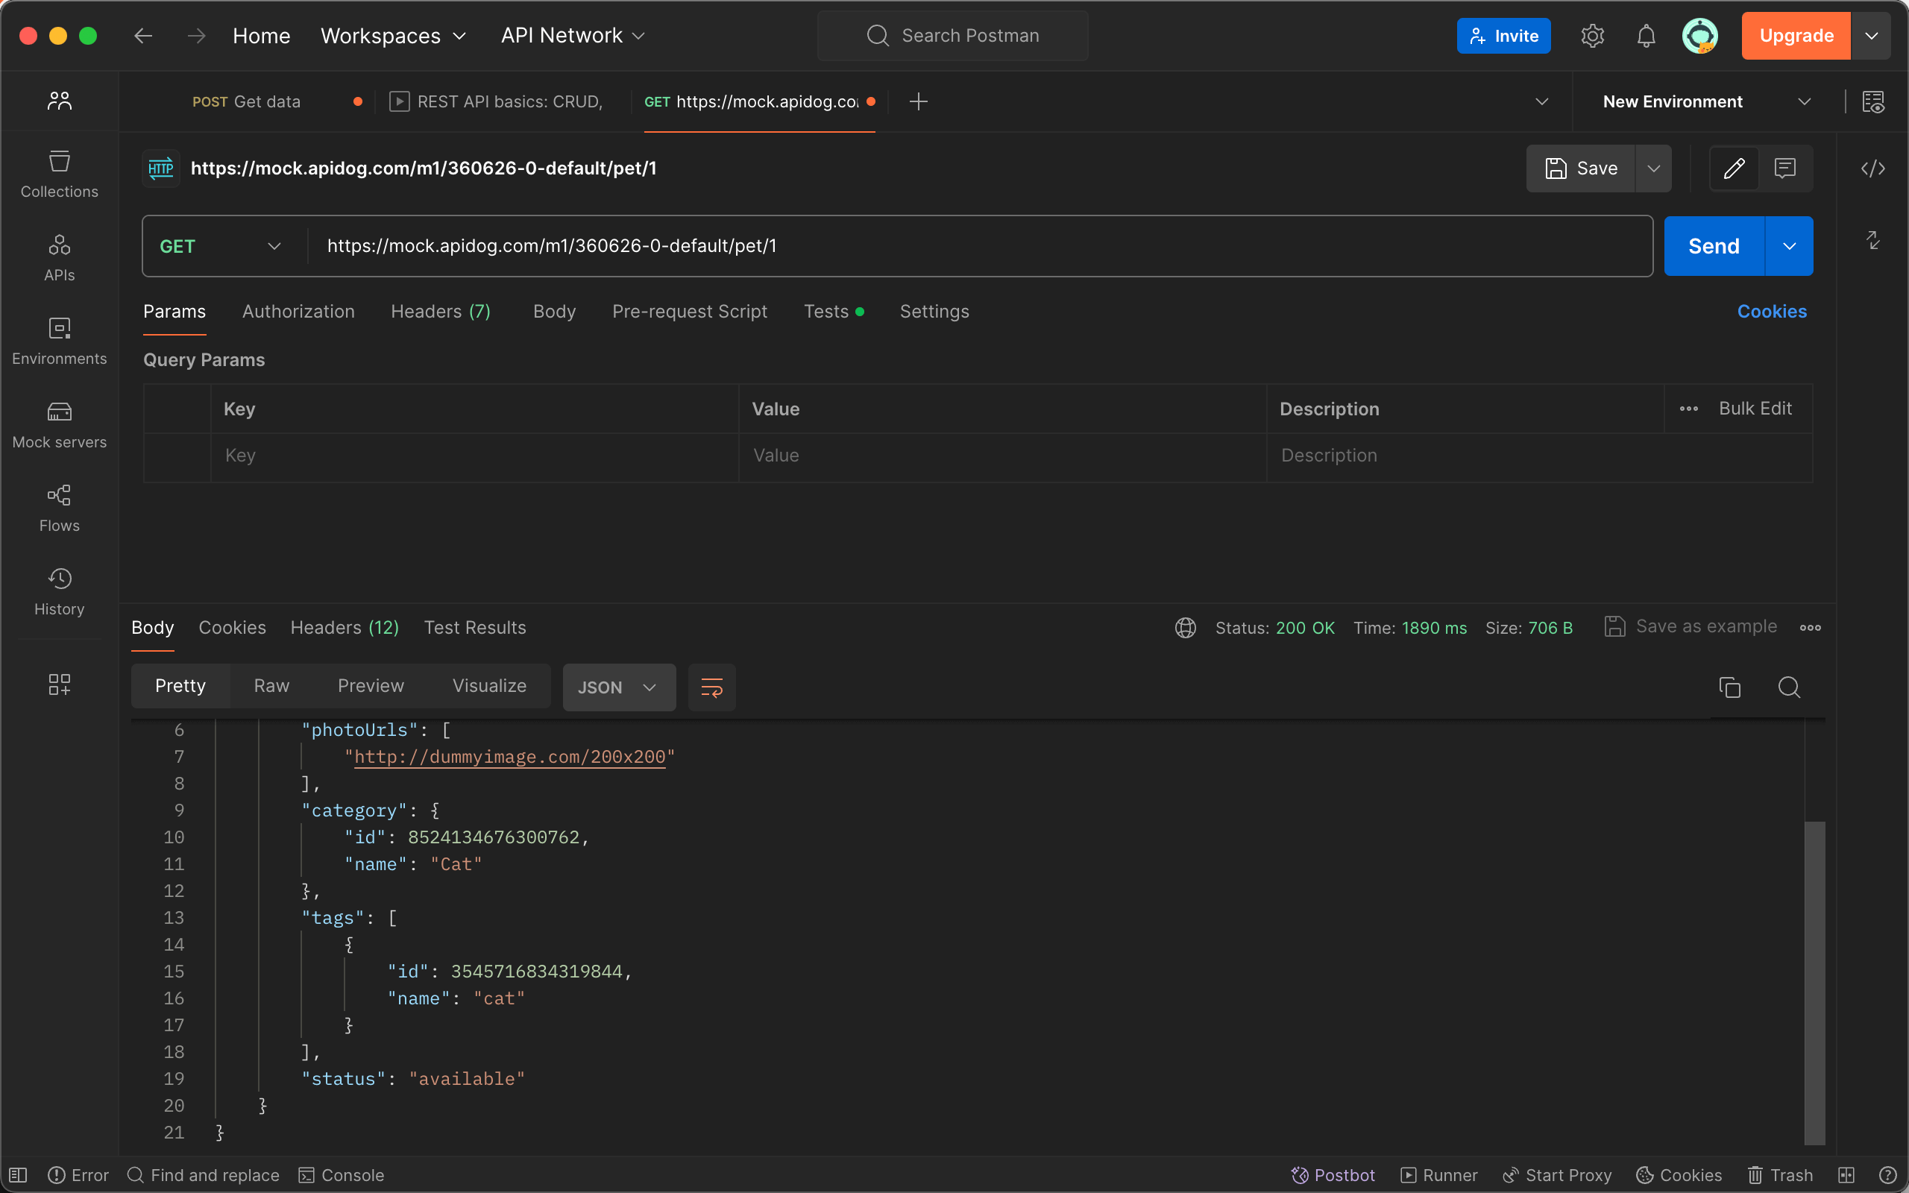Switch to the Test Results tab
This screenshot has width=1909, height=1193.
[475, 628]
